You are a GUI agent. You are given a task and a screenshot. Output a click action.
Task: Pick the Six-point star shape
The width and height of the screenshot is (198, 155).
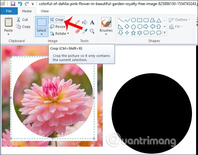point(140,33)
